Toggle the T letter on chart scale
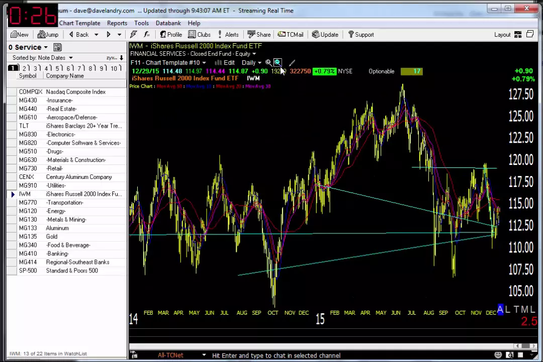 516,309
